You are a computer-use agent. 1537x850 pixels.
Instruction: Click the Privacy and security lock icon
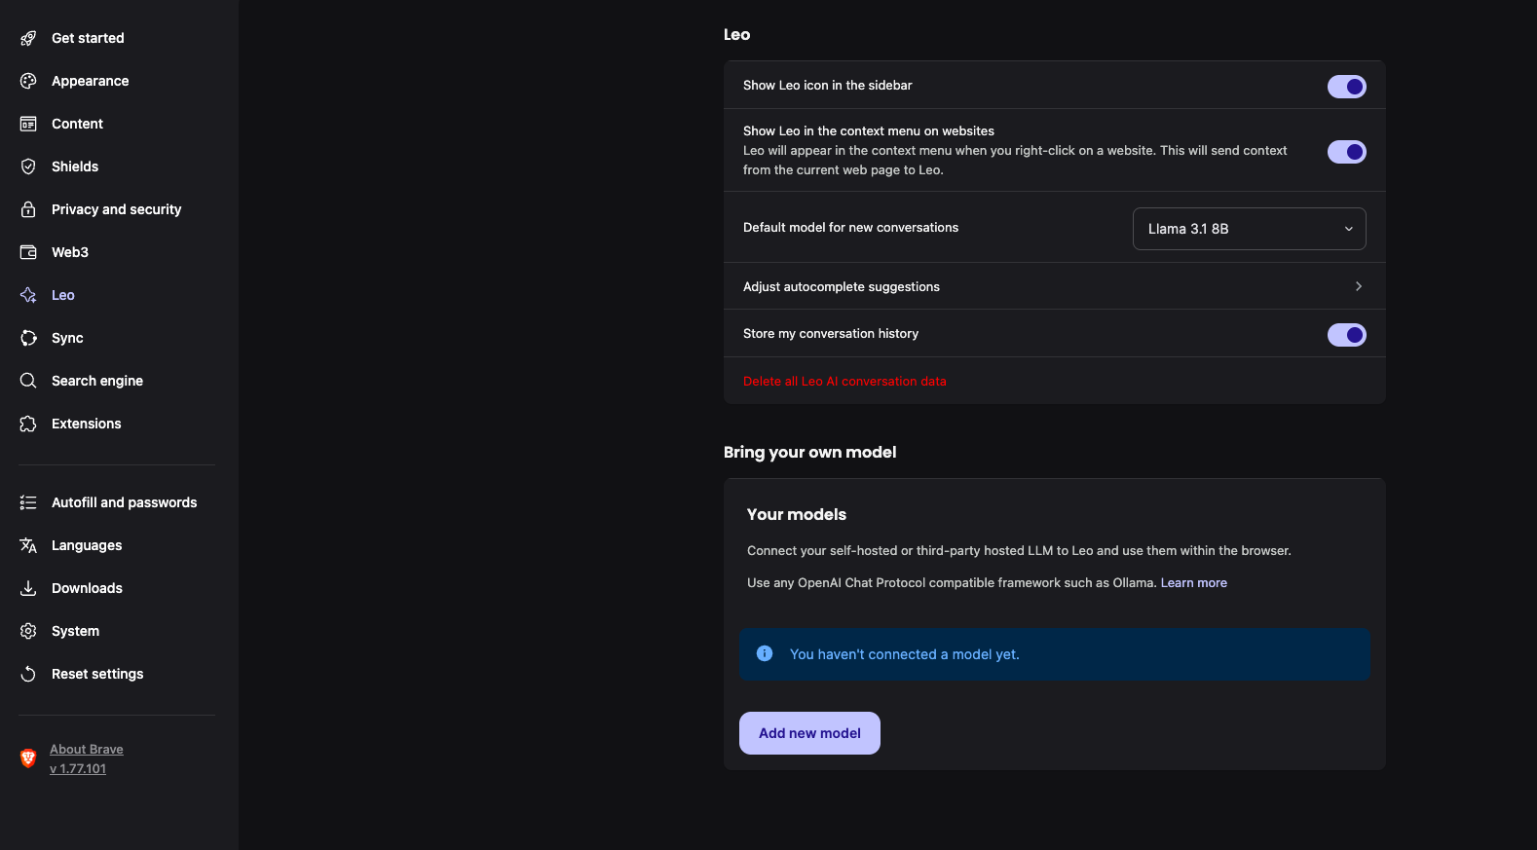tap(28, 209)
